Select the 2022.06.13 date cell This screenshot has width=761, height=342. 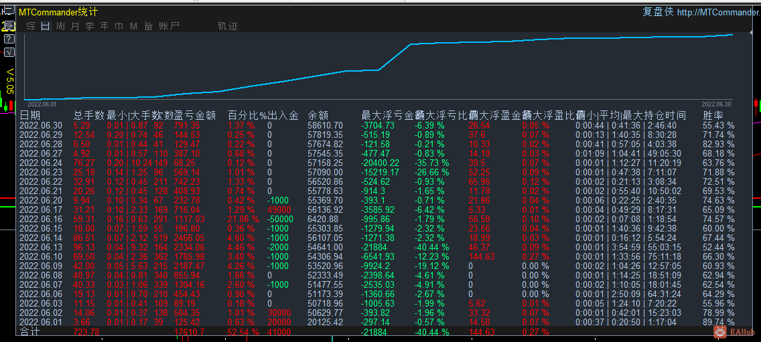(x=41, y=247)
